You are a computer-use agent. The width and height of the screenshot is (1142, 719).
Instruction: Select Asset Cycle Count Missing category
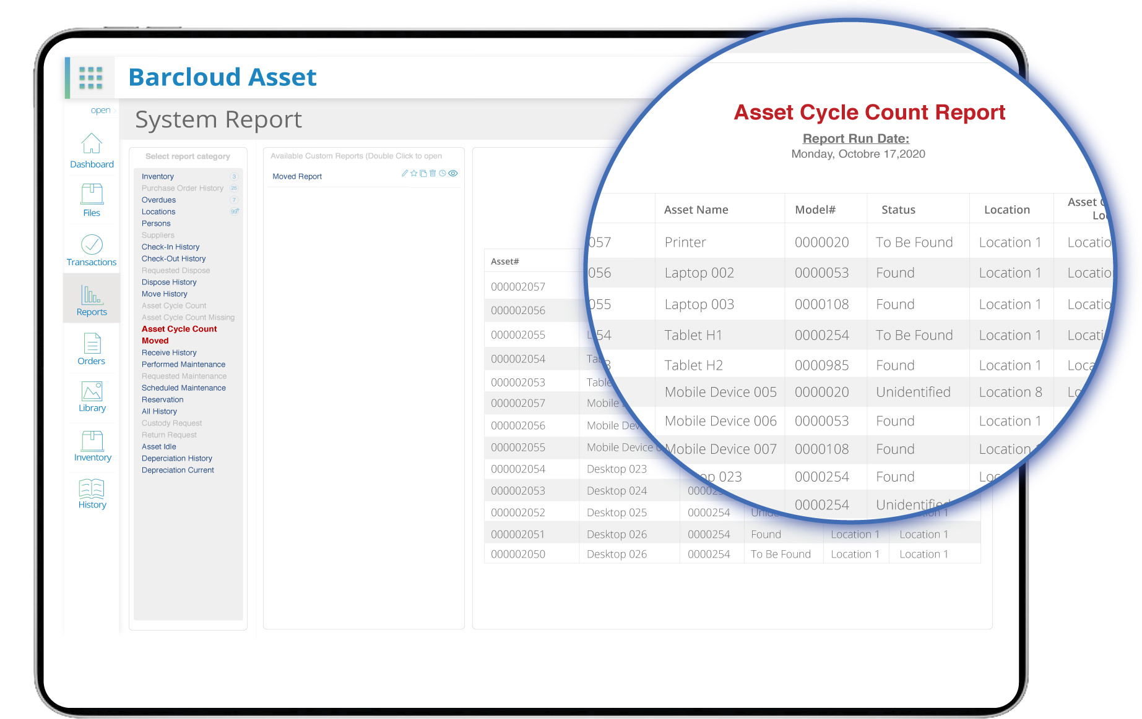188,318
